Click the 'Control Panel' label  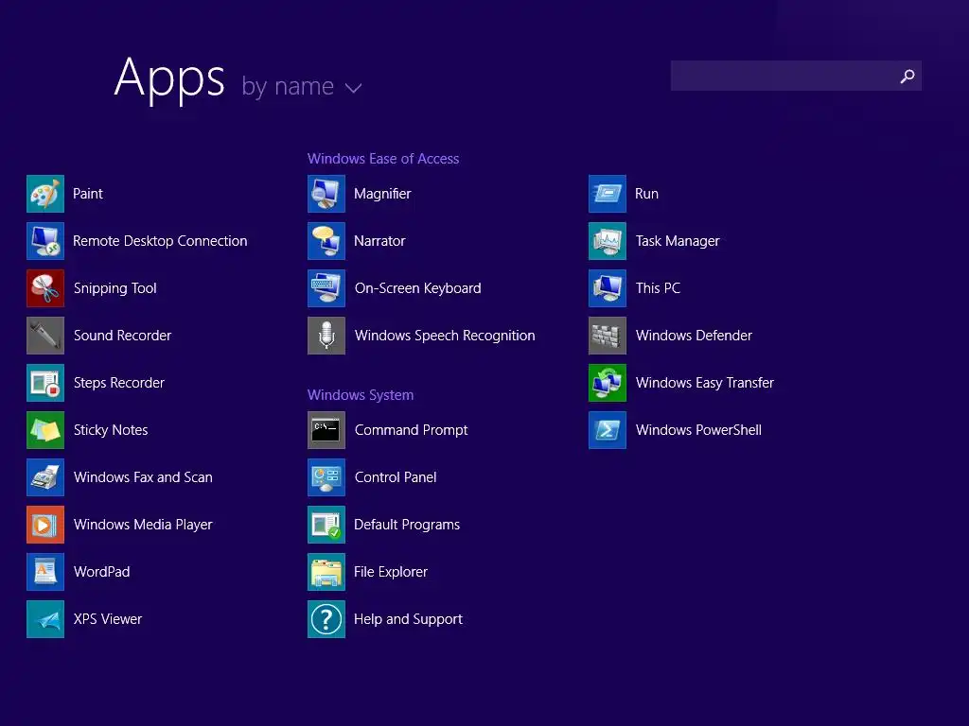tap(396, 477)
